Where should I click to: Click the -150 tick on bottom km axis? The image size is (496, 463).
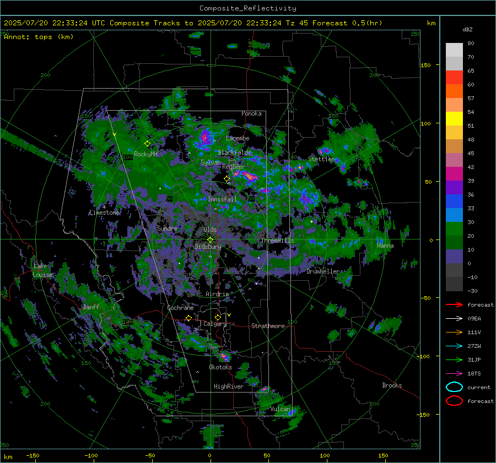[33, 456]
